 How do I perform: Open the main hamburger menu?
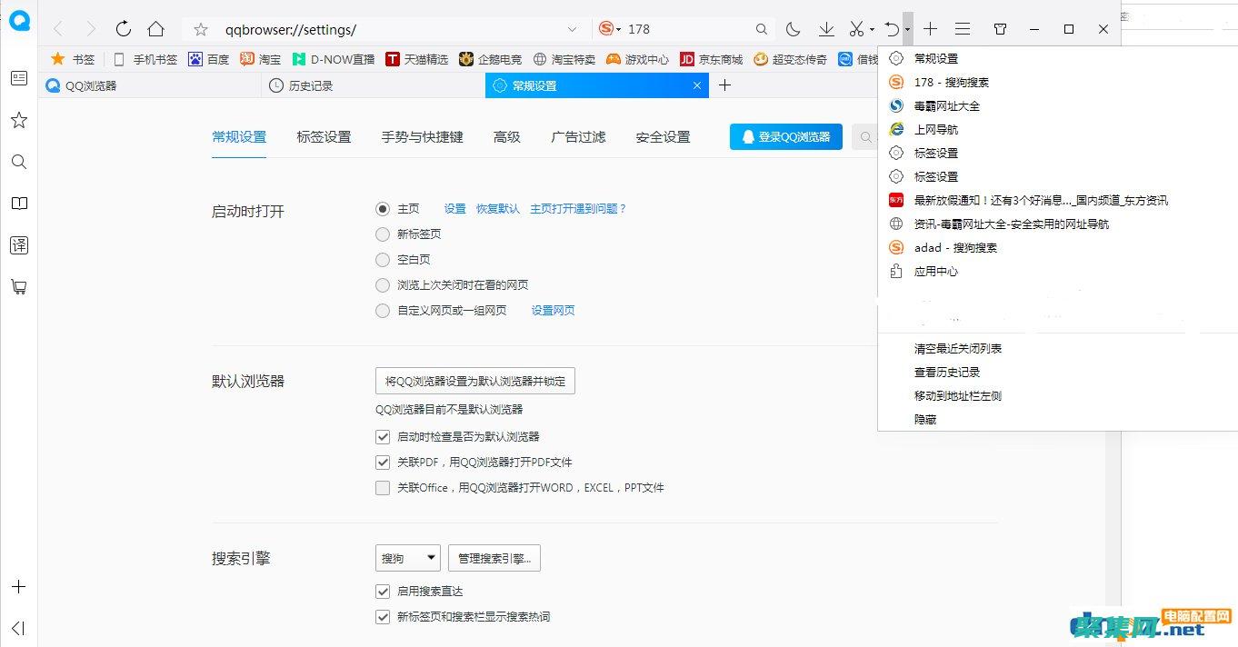coord(963,28)
